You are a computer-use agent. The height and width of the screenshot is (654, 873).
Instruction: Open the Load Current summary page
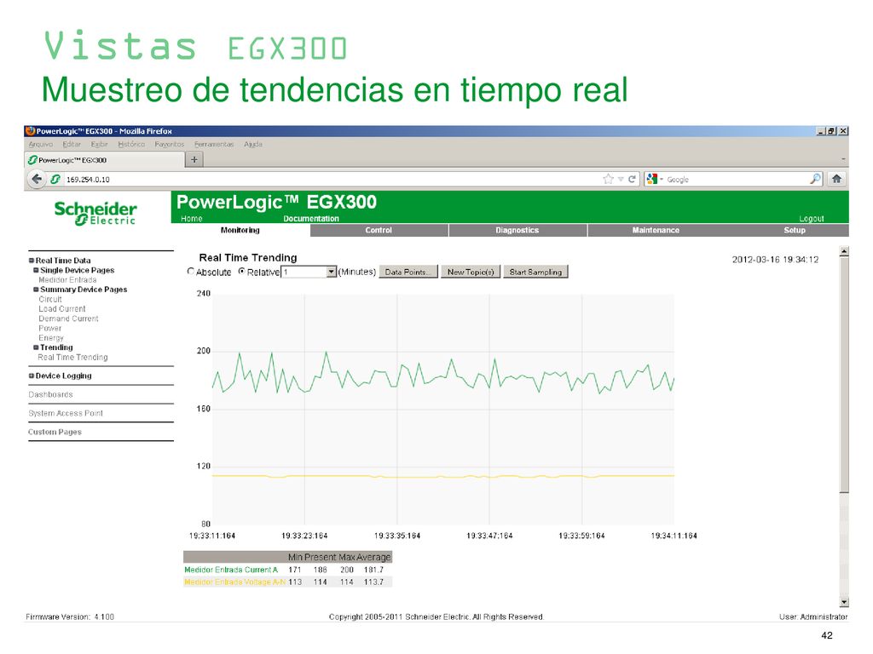tap(61, 308)
